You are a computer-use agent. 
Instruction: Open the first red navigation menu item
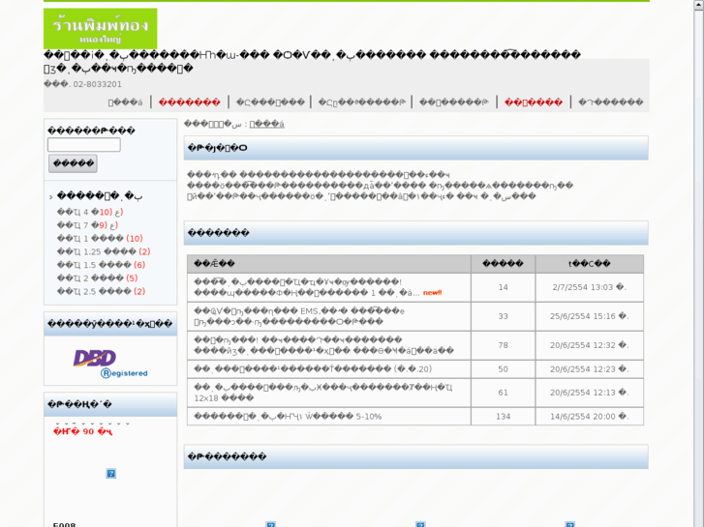pos(190,102)
